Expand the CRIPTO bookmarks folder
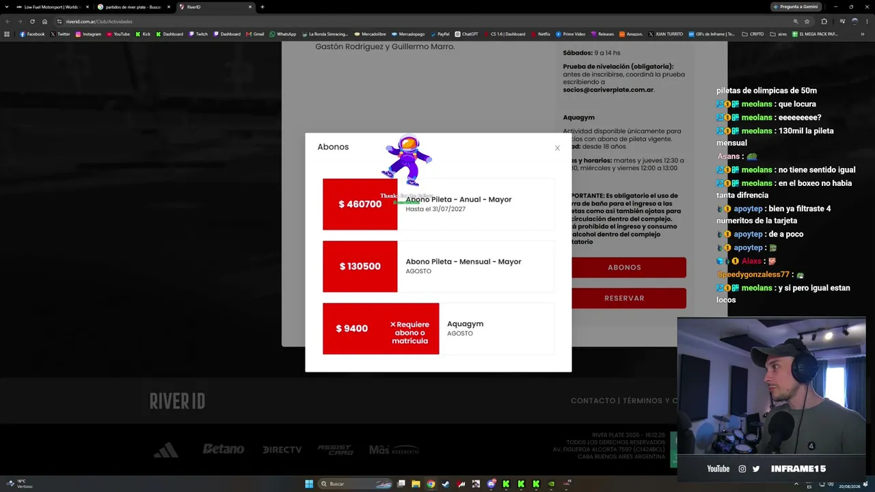This screenshot has width=875, height=492. click(x=753, y=34)
